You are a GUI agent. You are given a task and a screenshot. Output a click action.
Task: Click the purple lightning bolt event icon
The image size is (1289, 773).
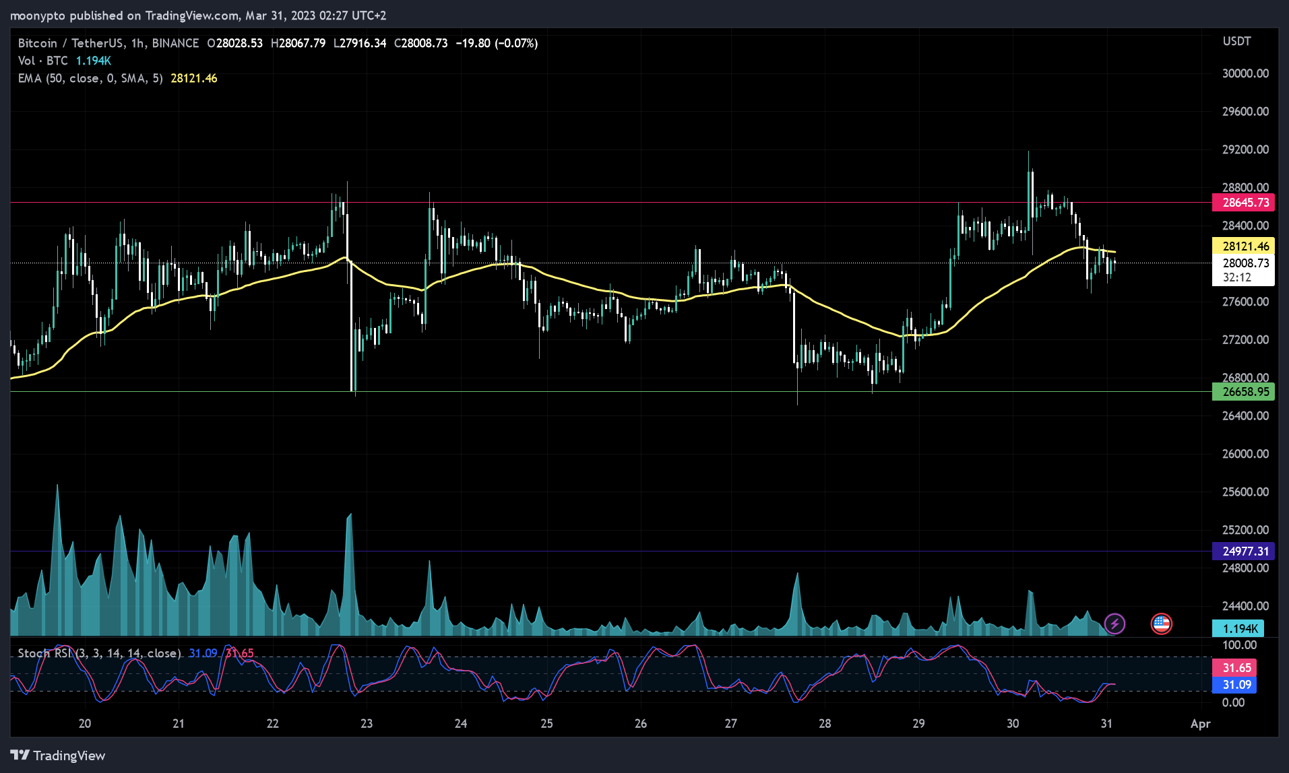click(1114, 624)
